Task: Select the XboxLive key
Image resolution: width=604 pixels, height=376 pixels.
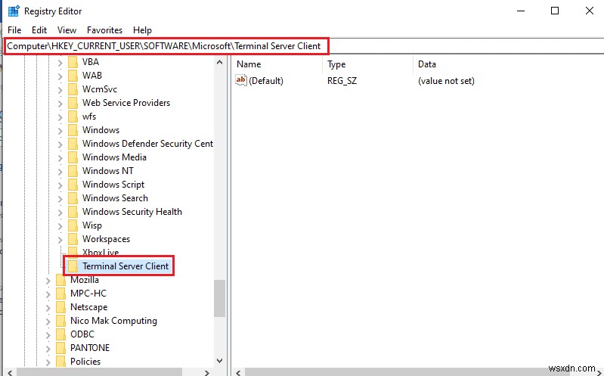Action: tap(101, 252)
